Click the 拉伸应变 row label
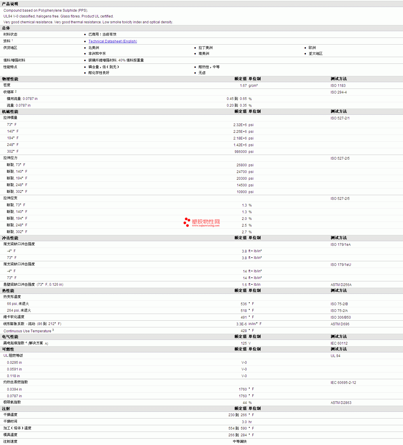Image resolution: width=403 pixels, height=445 pixels. point(10,198)
